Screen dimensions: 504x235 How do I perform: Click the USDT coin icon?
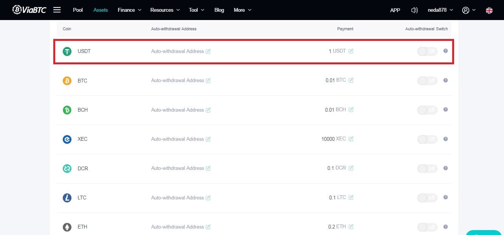pyautogui.click(x=67, y=51)
